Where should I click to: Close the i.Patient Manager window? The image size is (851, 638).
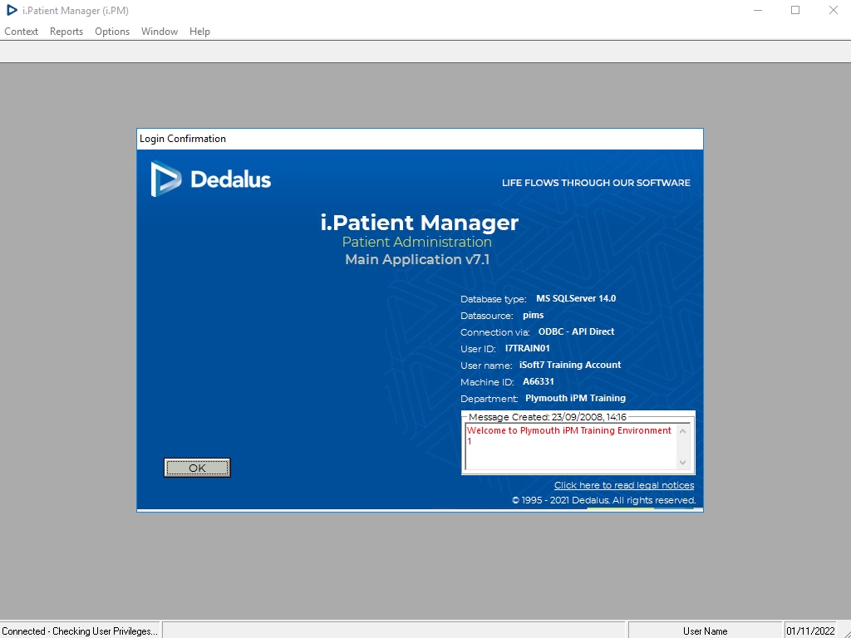point(833,10)
